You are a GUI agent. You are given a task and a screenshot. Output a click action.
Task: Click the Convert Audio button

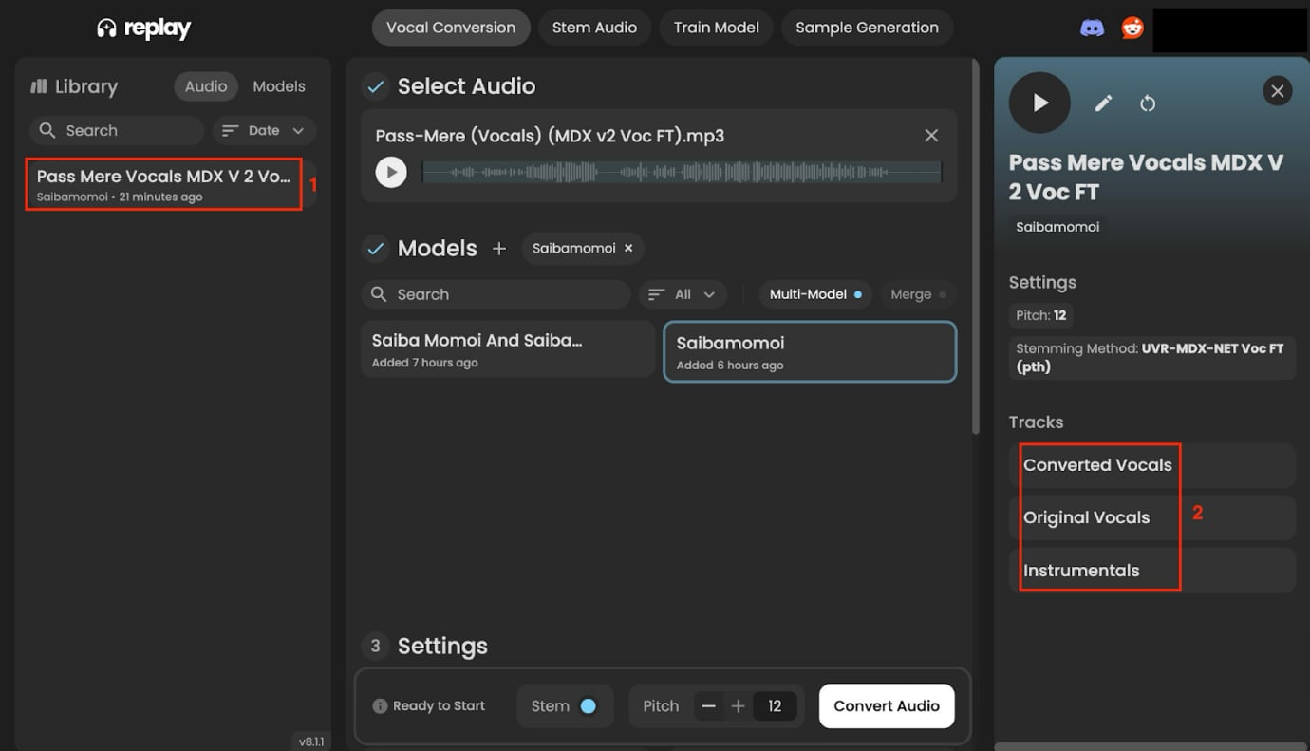click(x=886, y=706)
